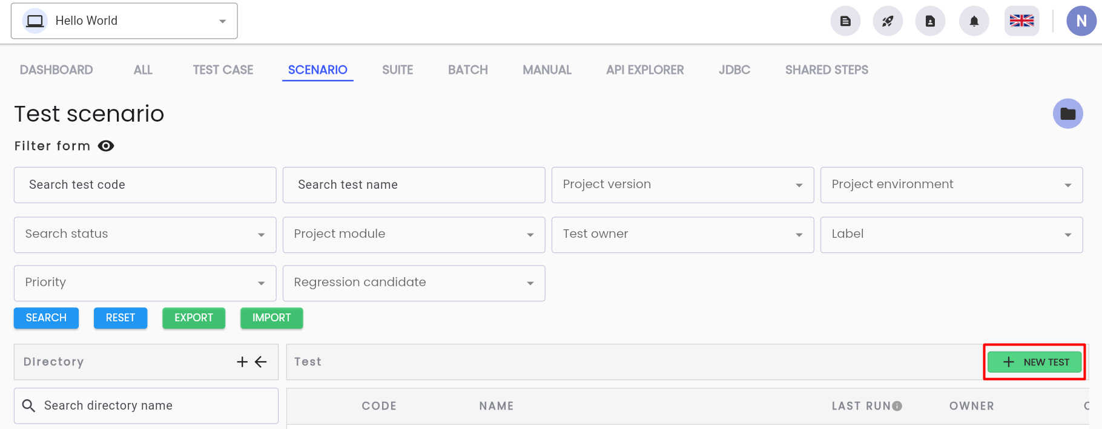This screenshot has width=1102, height=429.
Task: Create a test with New Test button
Action: tap(1035, 362)
